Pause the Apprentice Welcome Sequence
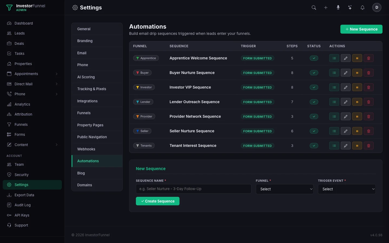Viewport: 389px width, 243px height. 357,58
